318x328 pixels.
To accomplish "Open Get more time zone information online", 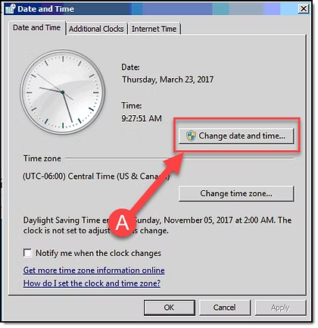I will pyautogui.click(x=94, y=270).
